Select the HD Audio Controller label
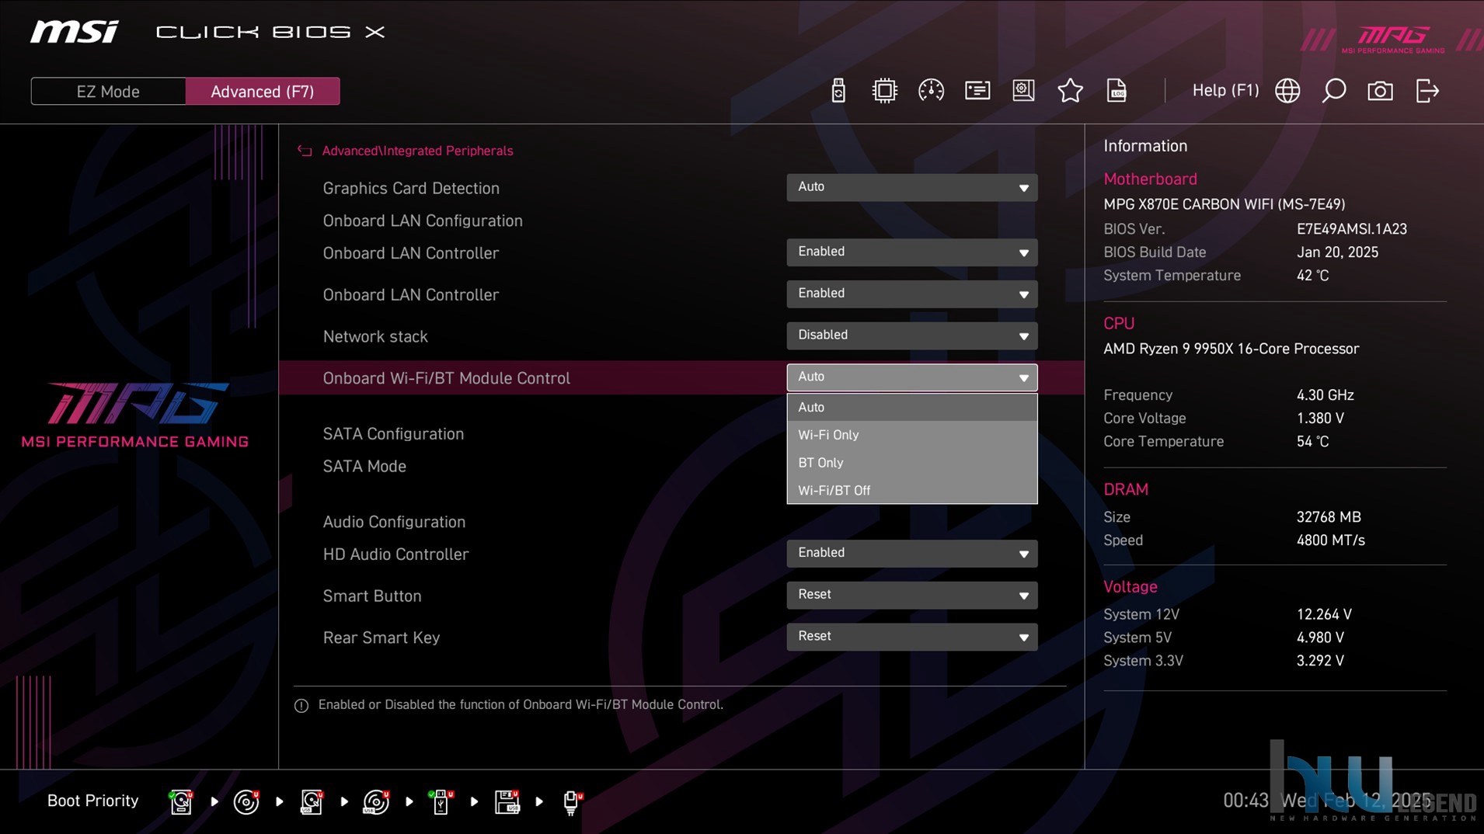The height and width of the screenshot is (834, 1484). click(395, 554)
